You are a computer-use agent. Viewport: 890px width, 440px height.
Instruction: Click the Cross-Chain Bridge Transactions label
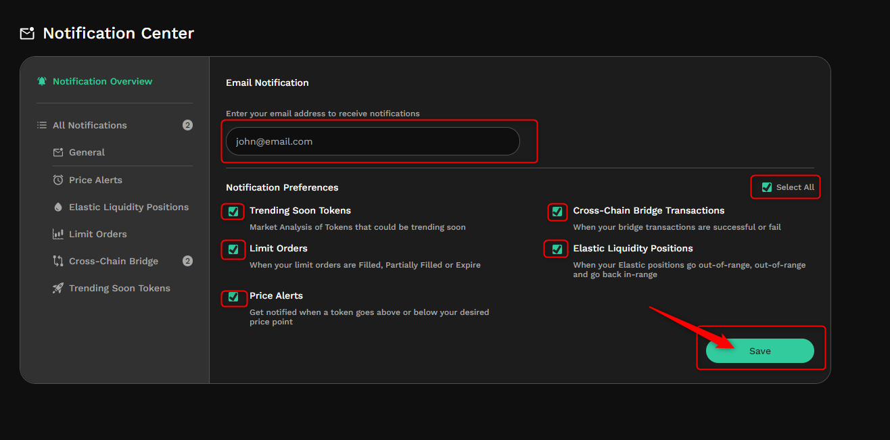649,210
